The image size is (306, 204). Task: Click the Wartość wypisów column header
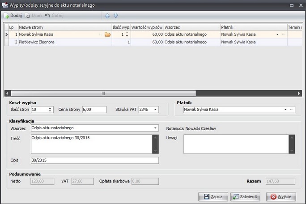147,27
